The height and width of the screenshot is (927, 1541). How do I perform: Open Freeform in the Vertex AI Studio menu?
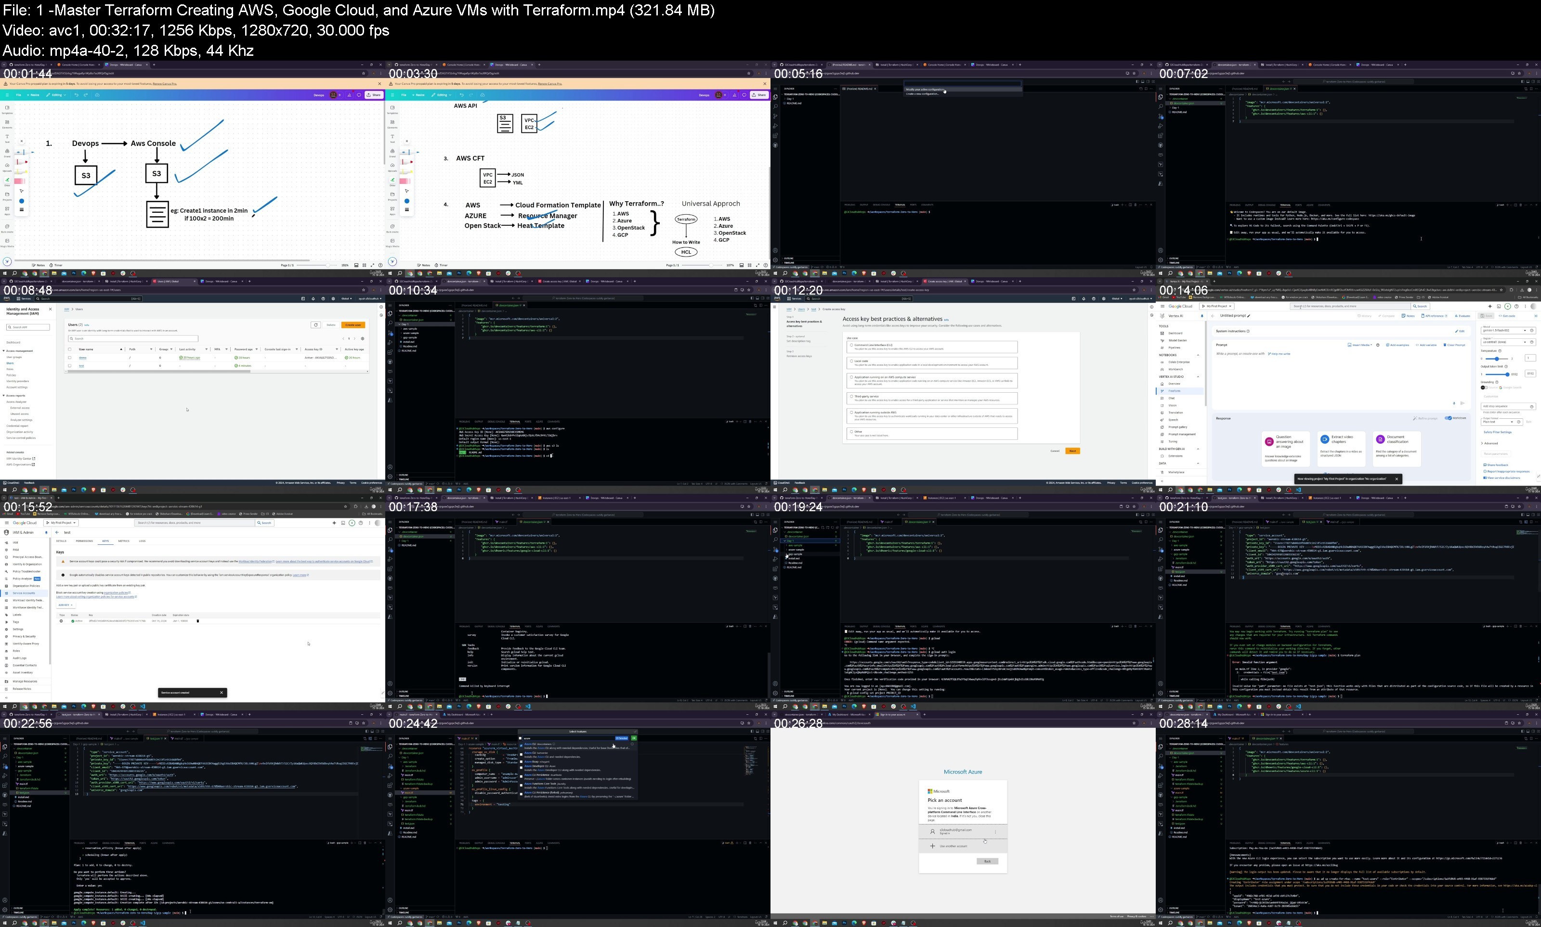1174,391
